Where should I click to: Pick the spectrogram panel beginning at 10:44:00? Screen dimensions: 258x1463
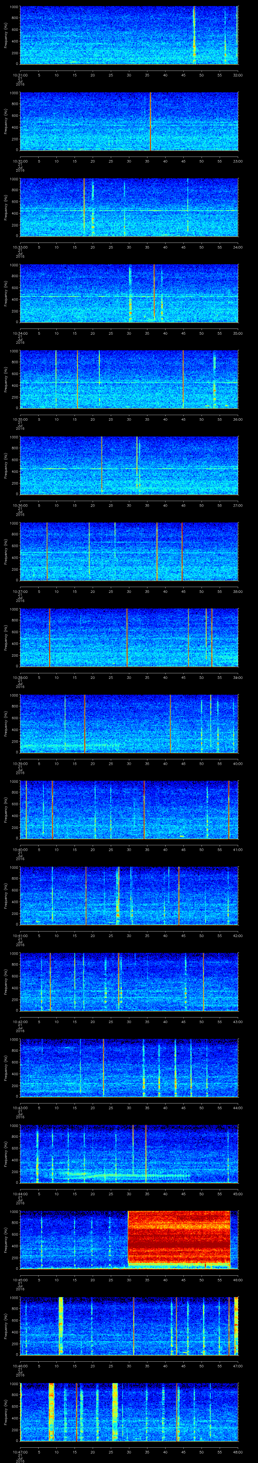(129, 1154)
